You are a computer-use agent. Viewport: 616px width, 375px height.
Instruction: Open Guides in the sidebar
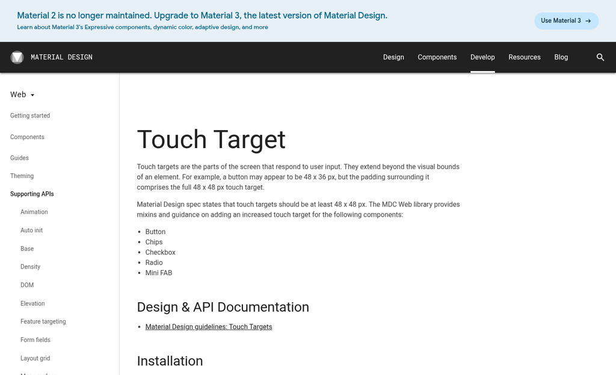pyautogui.click(x=19, y=158)
